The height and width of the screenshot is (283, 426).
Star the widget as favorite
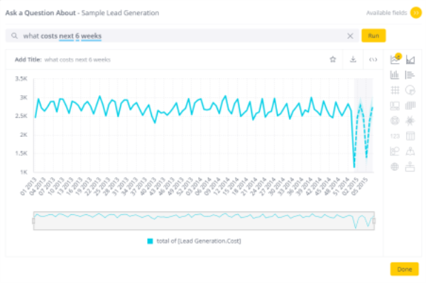coord(333,59)
